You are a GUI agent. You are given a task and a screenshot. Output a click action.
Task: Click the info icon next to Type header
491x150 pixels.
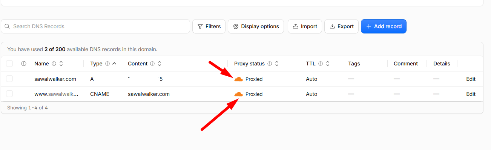tap(107, 64)
